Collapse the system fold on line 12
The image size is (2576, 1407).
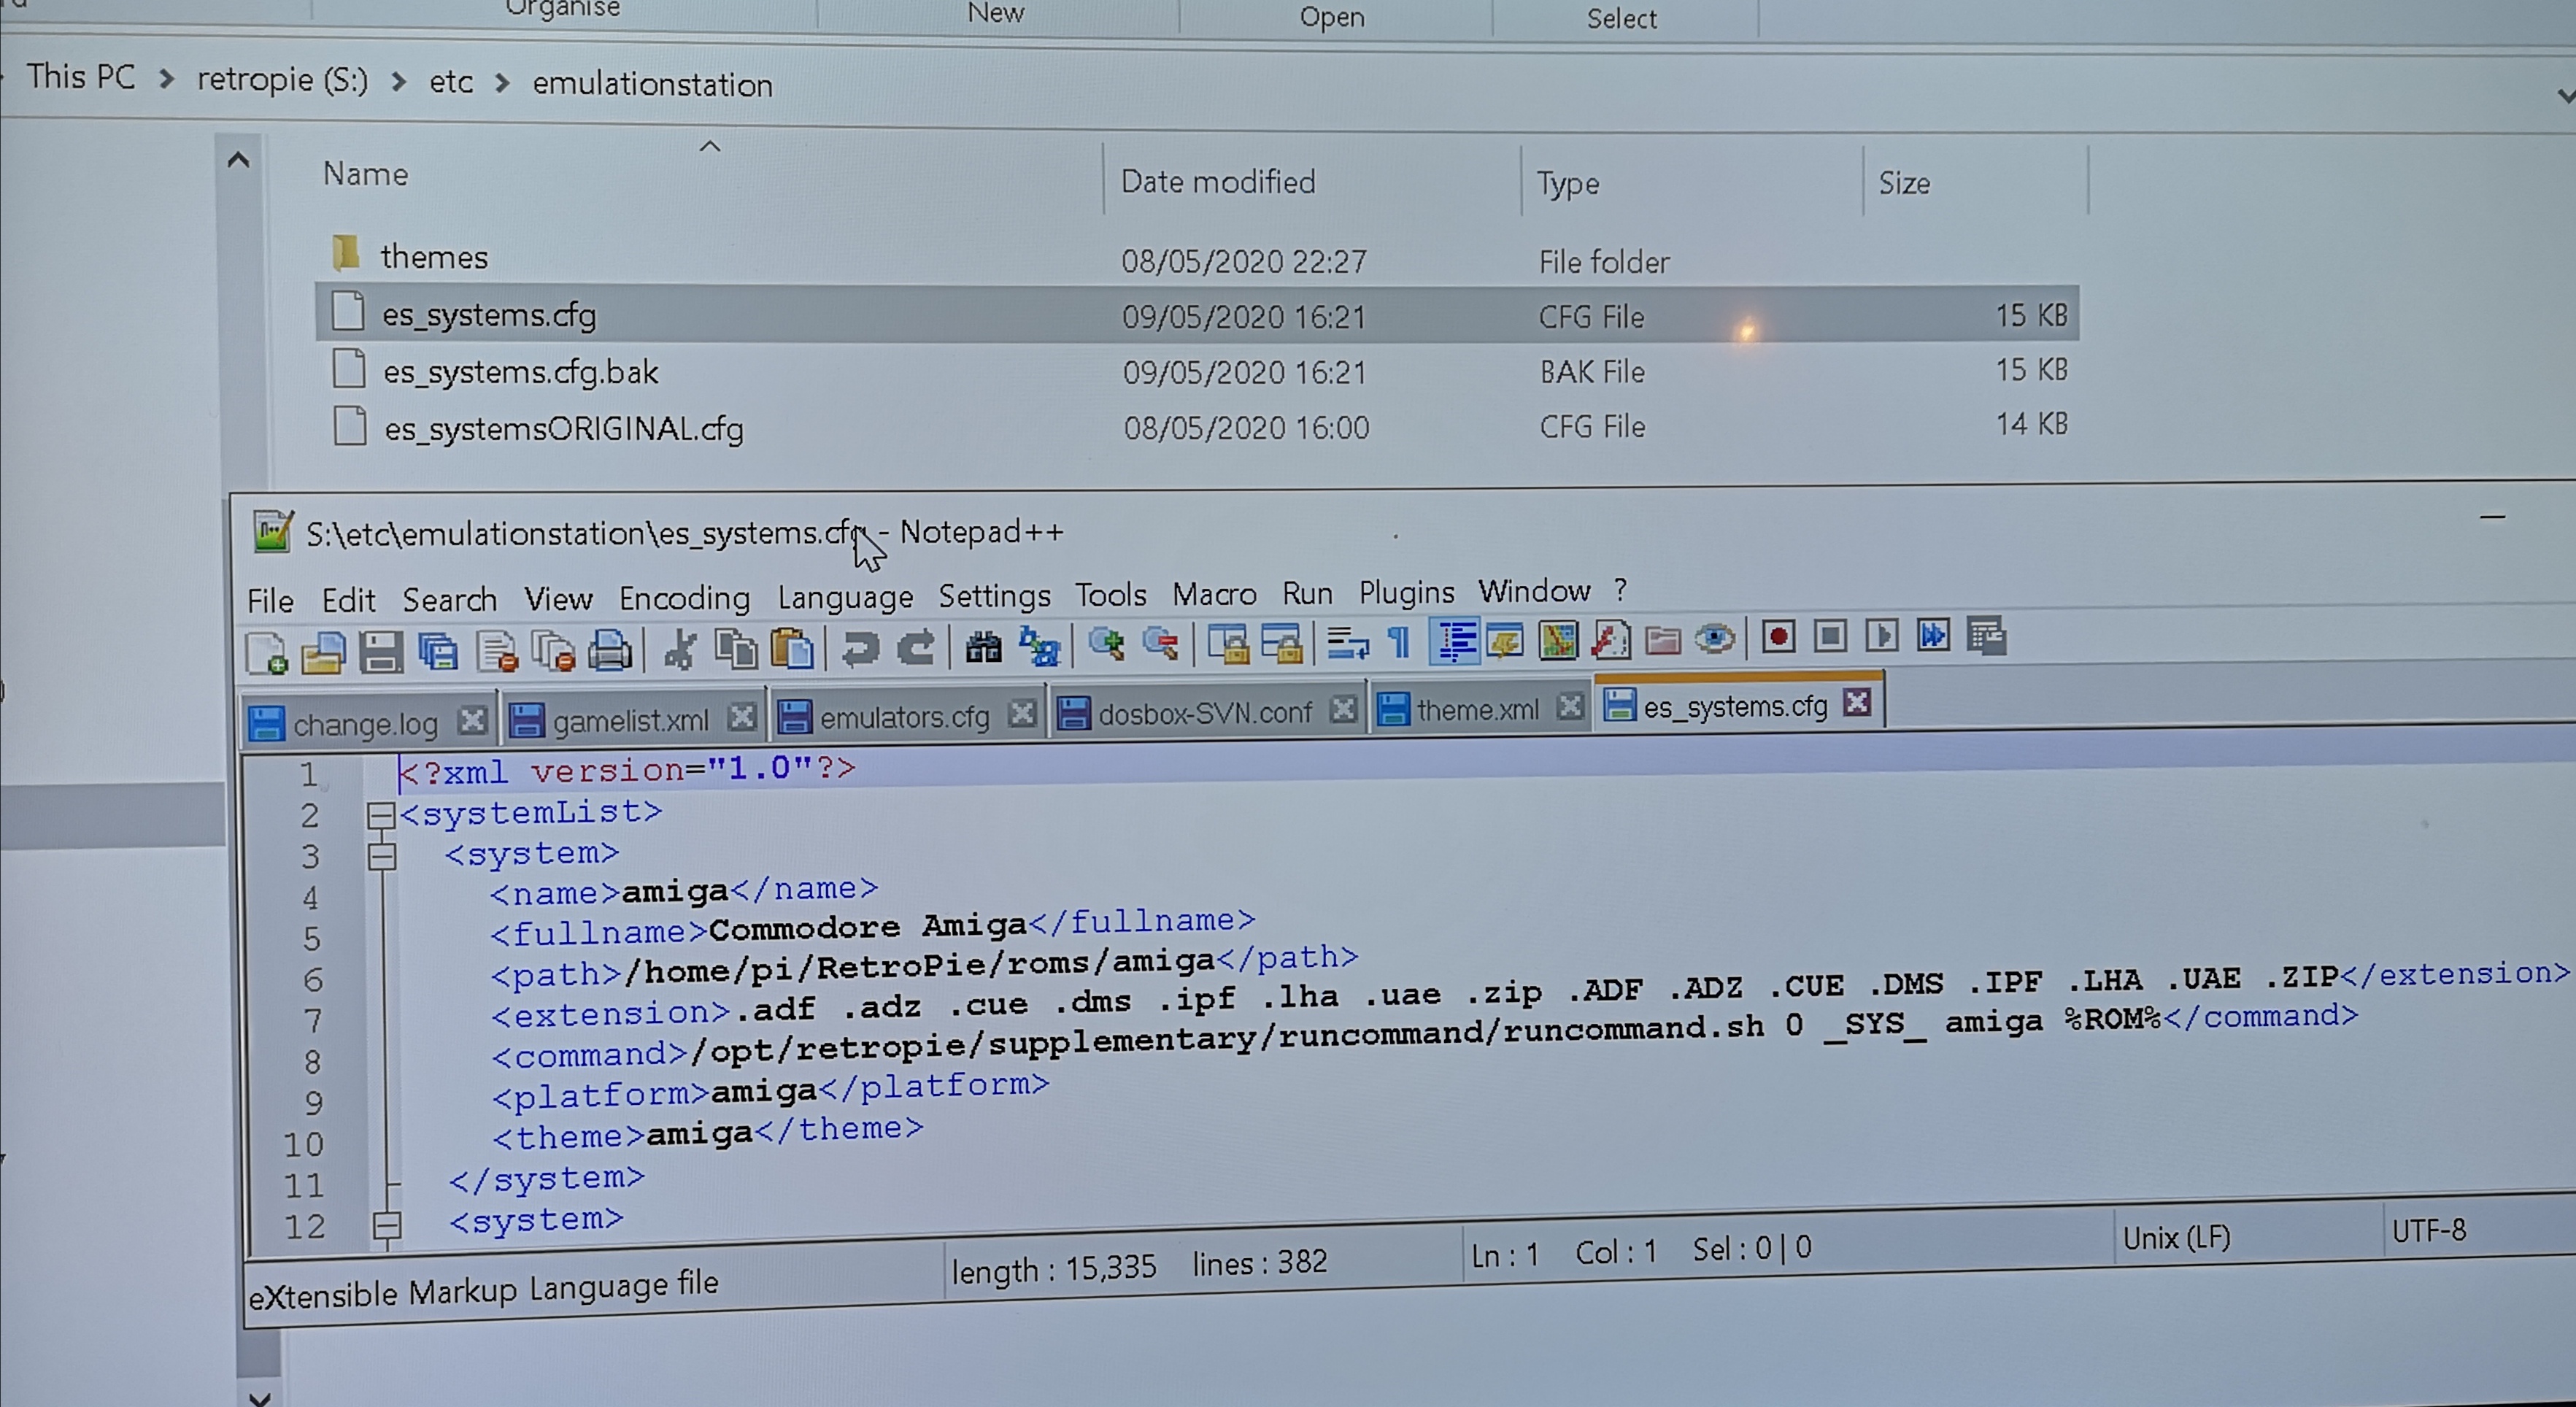click(386, 1225)
